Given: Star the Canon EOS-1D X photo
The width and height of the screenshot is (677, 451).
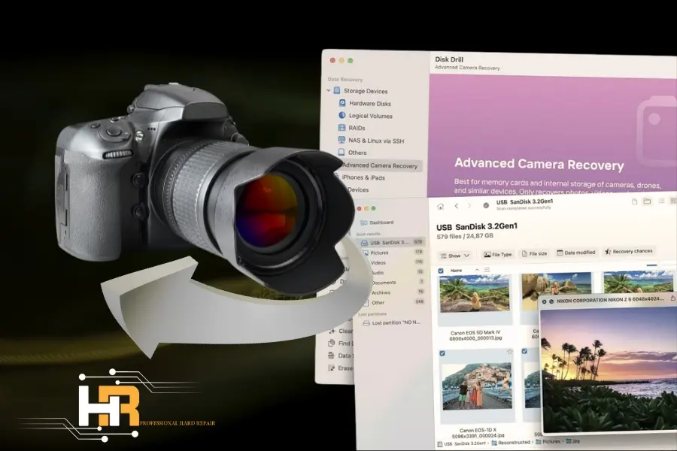Looking at the screenshot, I should (x=509, y=352).
